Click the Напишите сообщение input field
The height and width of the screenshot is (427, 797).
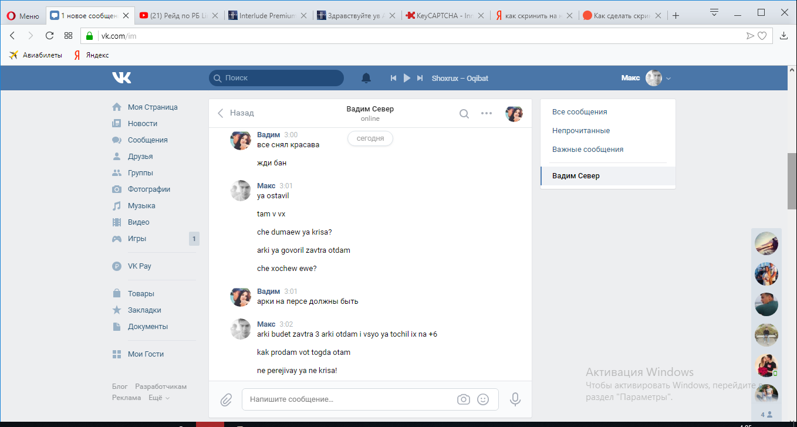(x=349, y=399)
